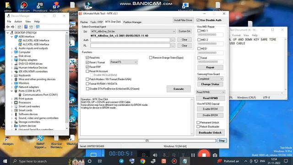
Task: Switch to the Flasher tab
Action: 84,22
